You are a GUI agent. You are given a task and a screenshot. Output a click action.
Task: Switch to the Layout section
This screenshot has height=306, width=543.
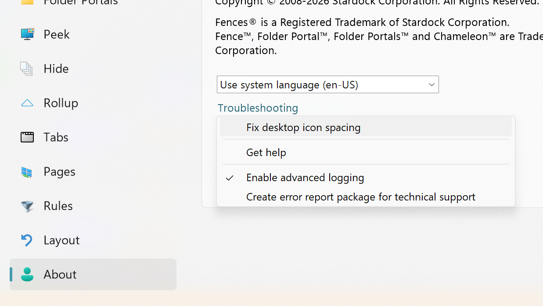click(61, 240)
